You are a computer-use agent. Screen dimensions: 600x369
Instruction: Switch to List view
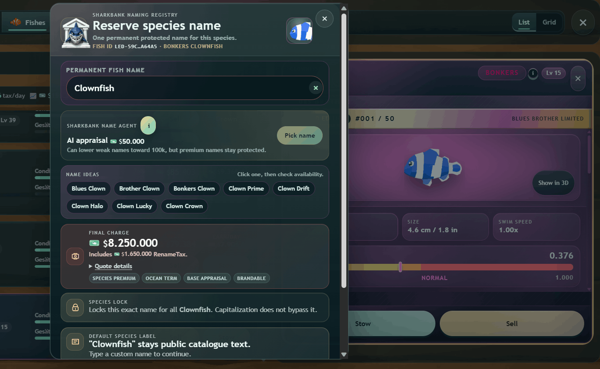524,22
